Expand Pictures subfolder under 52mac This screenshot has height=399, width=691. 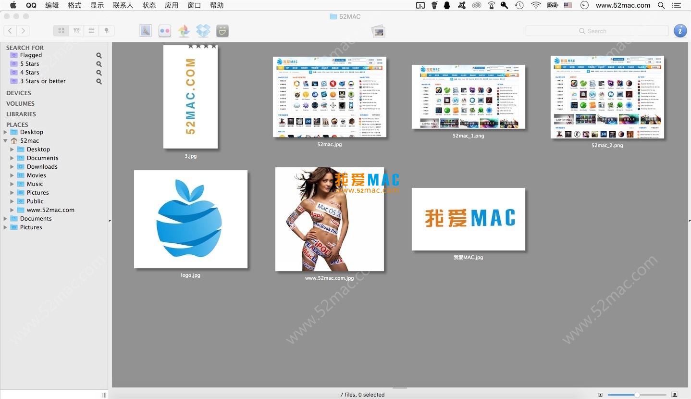[12, 193]
